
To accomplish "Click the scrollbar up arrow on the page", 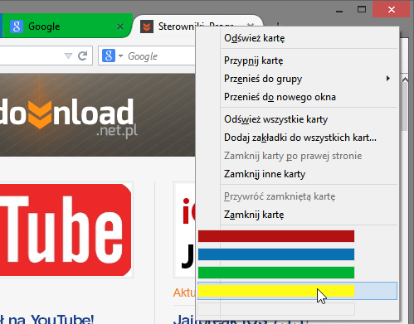I will [405, 80].
